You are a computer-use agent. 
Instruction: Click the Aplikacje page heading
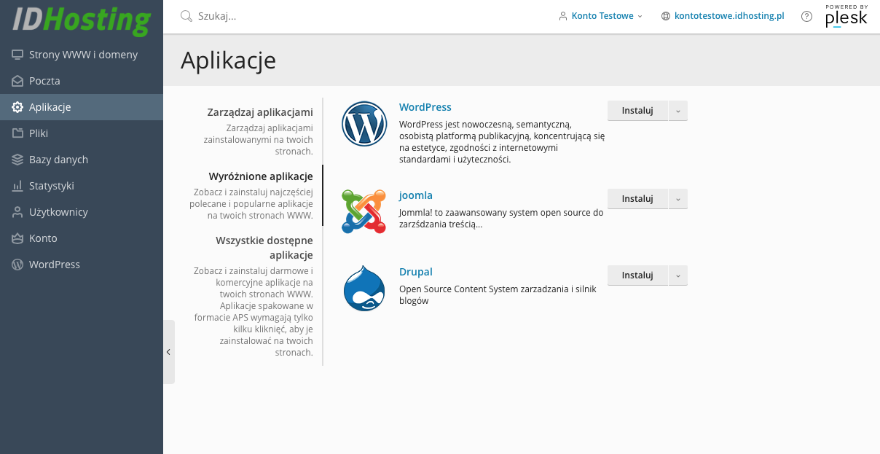tap(228, 60)
